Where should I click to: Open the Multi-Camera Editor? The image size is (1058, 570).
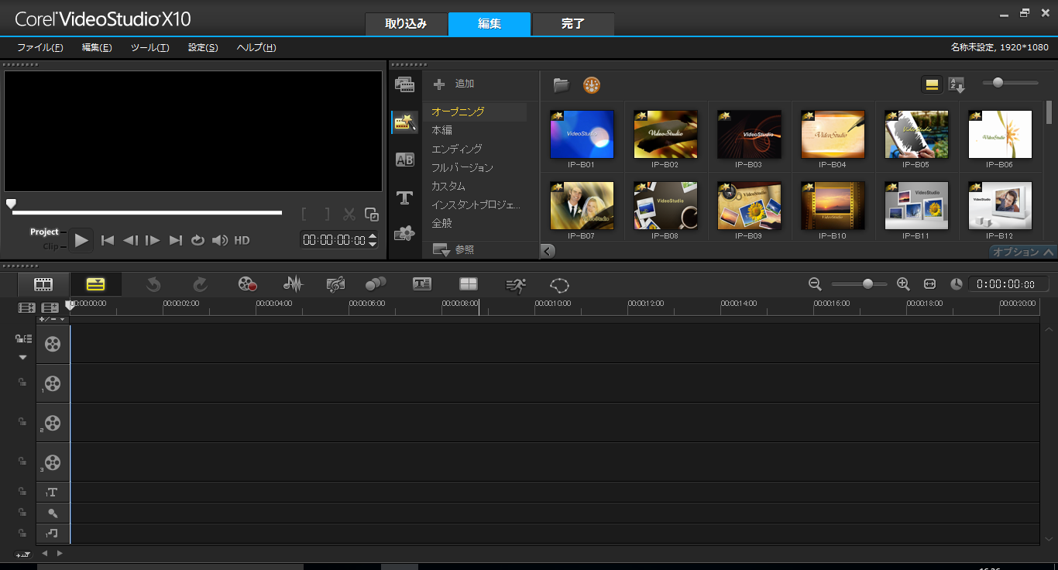tap(469, 284)
